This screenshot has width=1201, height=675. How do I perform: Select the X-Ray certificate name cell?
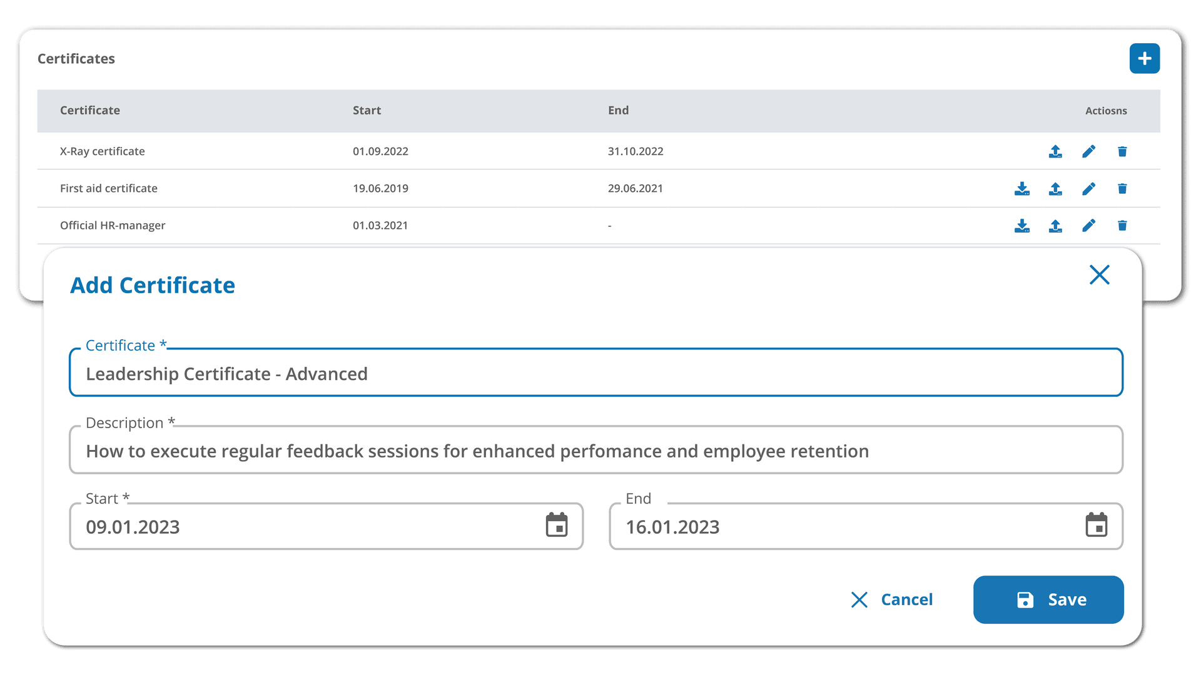click(103, 151)
